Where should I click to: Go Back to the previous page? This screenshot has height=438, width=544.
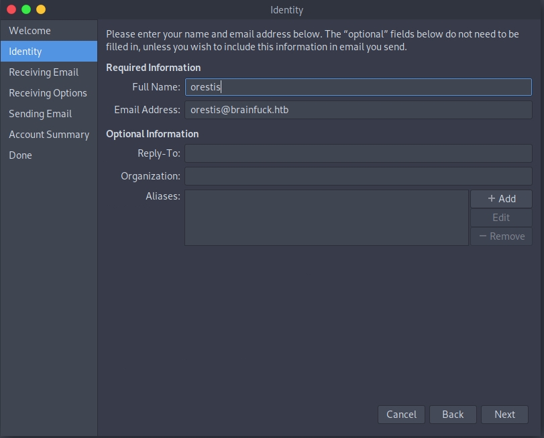point(453,415)
